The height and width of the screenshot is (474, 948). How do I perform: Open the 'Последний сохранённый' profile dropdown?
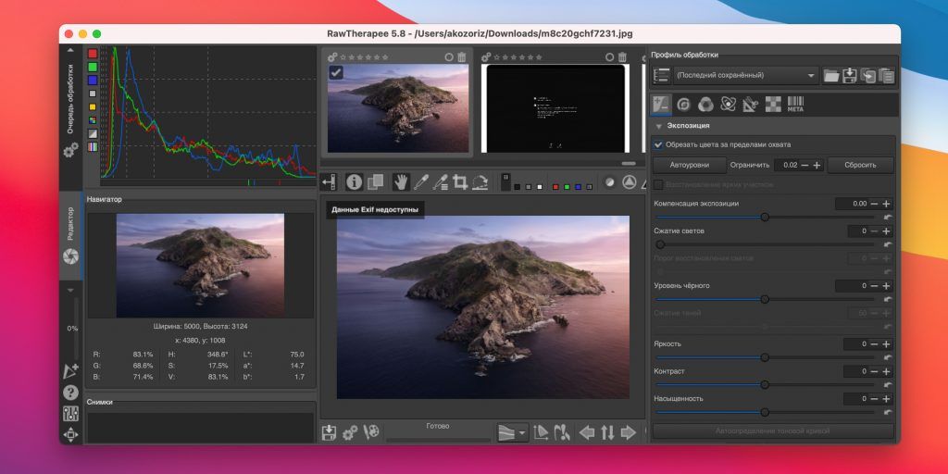tap(745, 76)
